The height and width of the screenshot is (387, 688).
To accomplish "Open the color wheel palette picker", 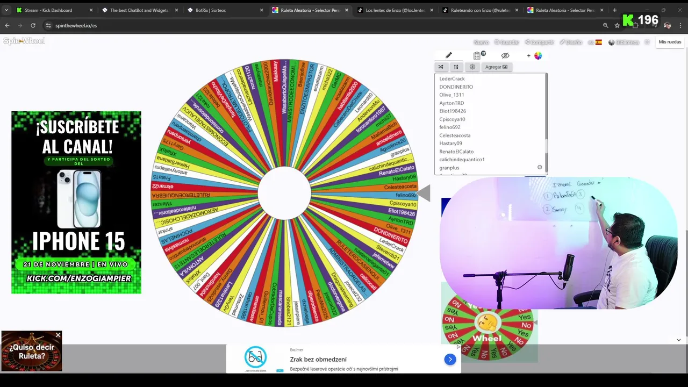I will click(x=537, y=55).
